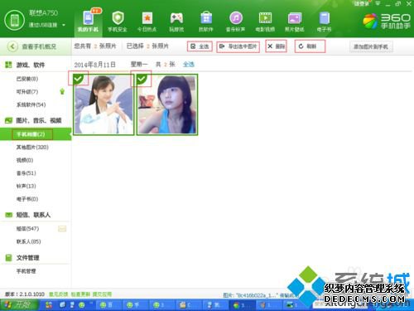Select the girl in blue top thumbnail
414x311 pixels.
pos(167,104)
